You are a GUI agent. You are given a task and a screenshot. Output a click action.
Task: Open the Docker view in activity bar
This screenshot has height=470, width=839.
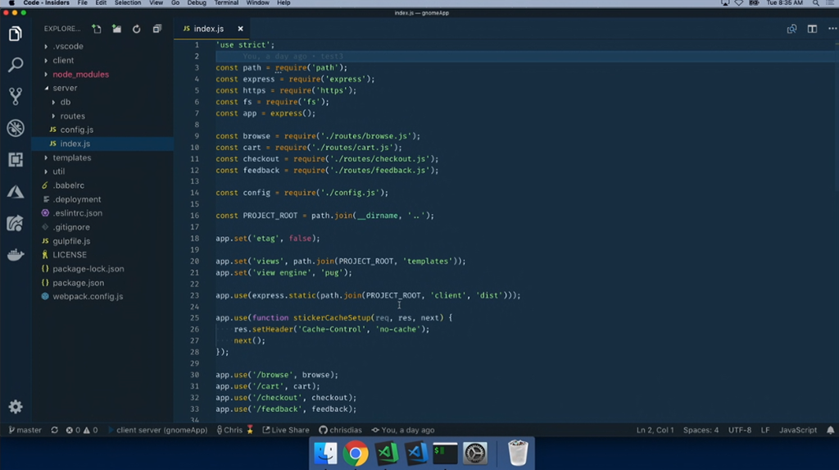[16, 255]
